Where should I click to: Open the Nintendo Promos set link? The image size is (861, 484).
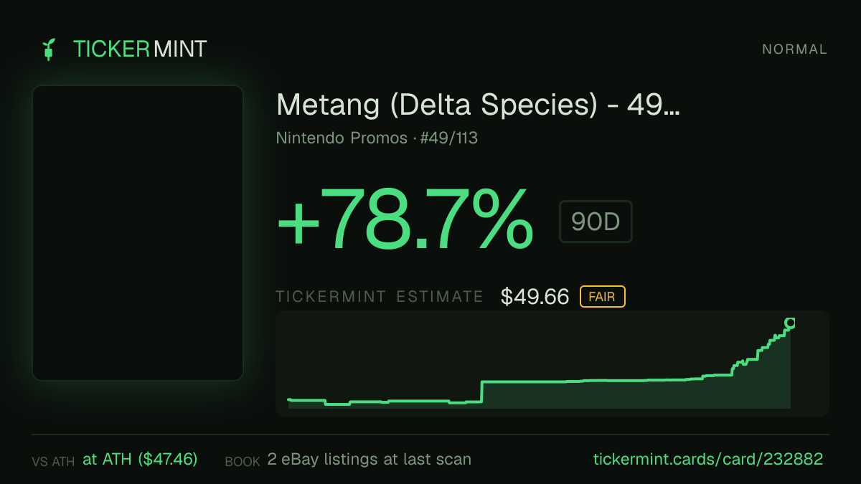coord(342,138)
